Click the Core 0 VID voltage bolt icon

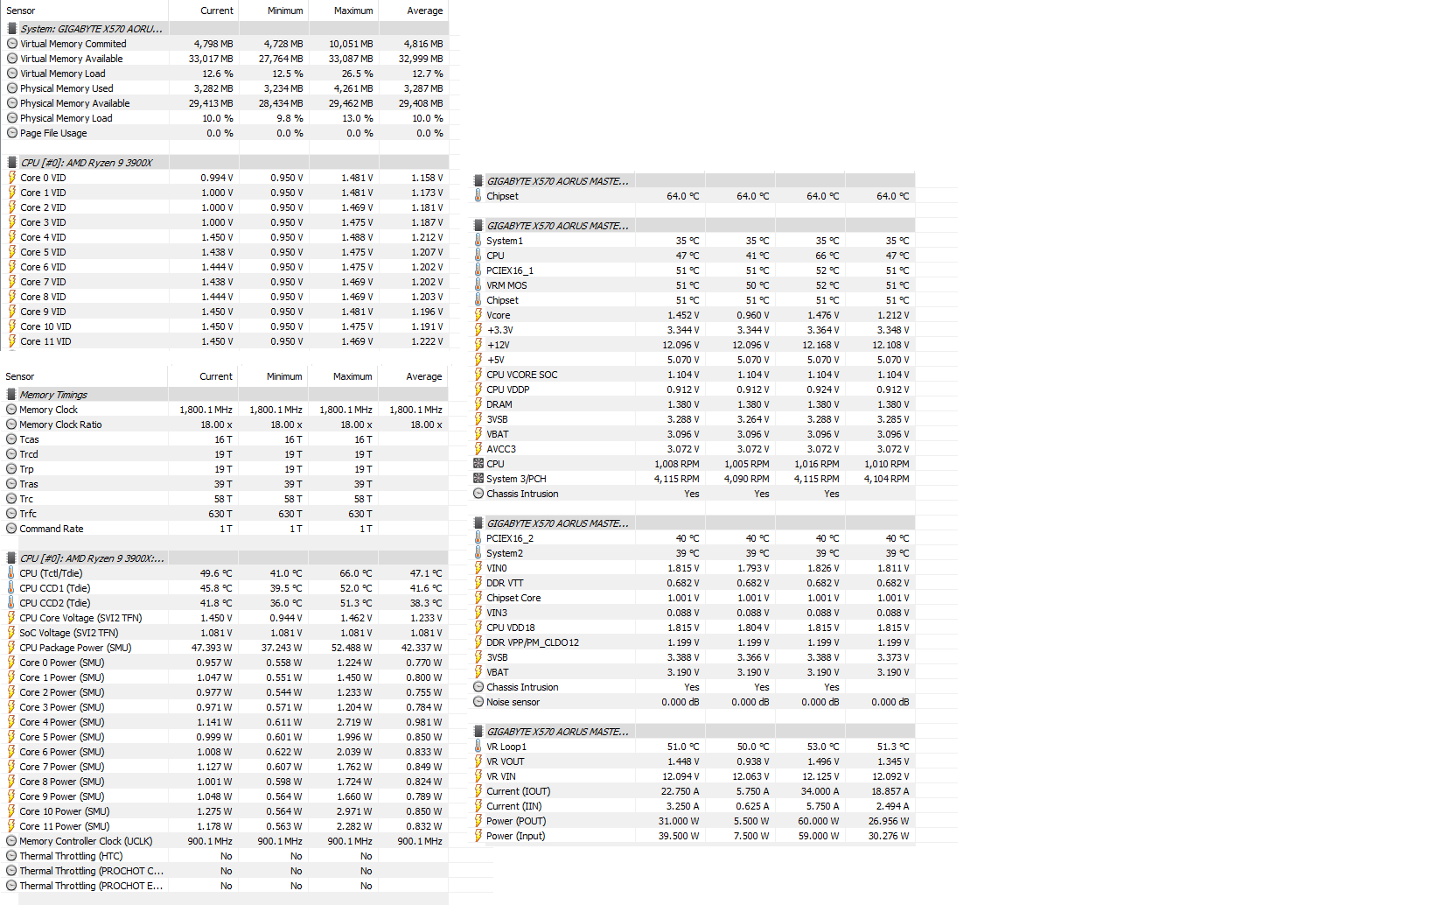coord(12,178)
